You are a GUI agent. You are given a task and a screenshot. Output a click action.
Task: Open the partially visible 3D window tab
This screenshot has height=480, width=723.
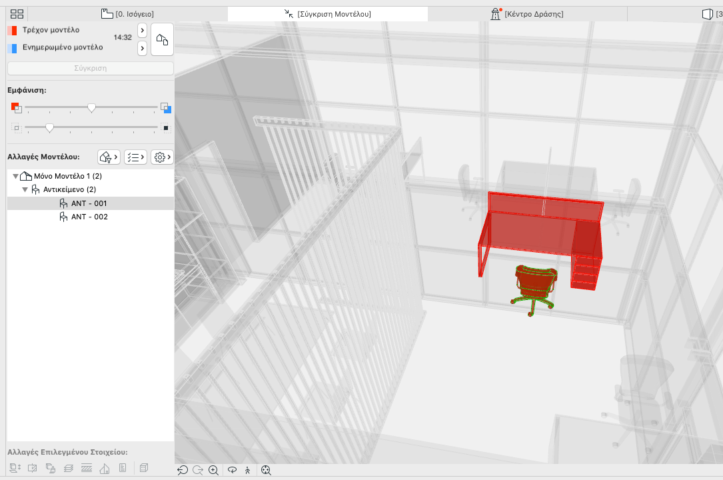pyautogui.click(x=713, y=14)
